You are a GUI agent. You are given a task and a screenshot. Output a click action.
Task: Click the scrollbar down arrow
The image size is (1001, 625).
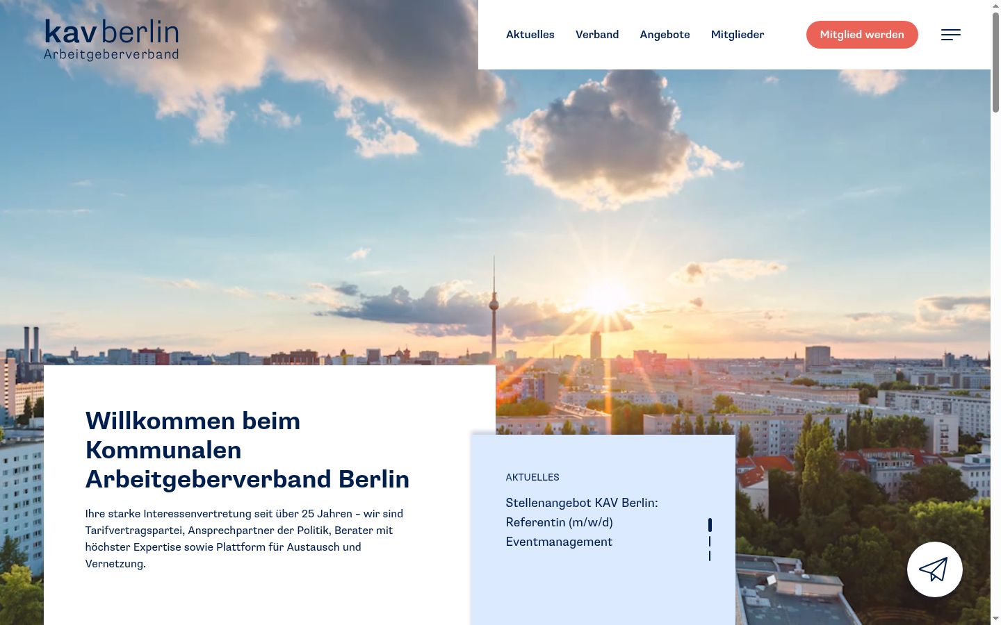[x=995, y=618]
